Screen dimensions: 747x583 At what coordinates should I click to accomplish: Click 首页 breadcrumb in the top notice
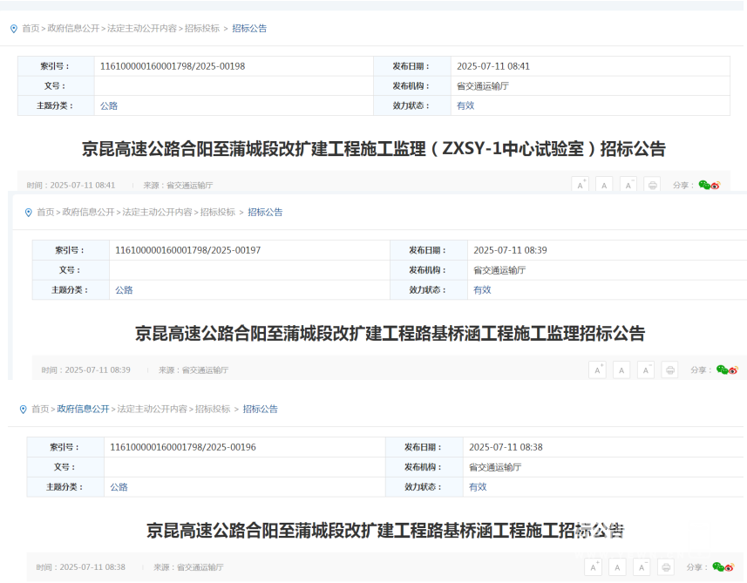(x=31, y=29)
